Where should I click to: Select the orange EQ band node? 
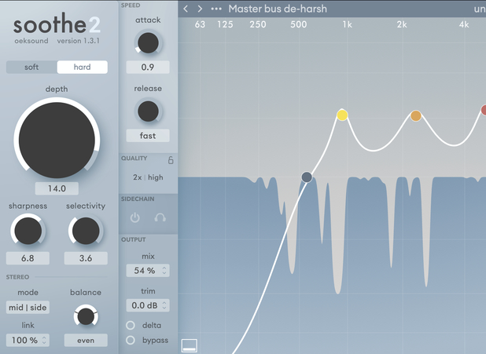[x=416, y=116]
